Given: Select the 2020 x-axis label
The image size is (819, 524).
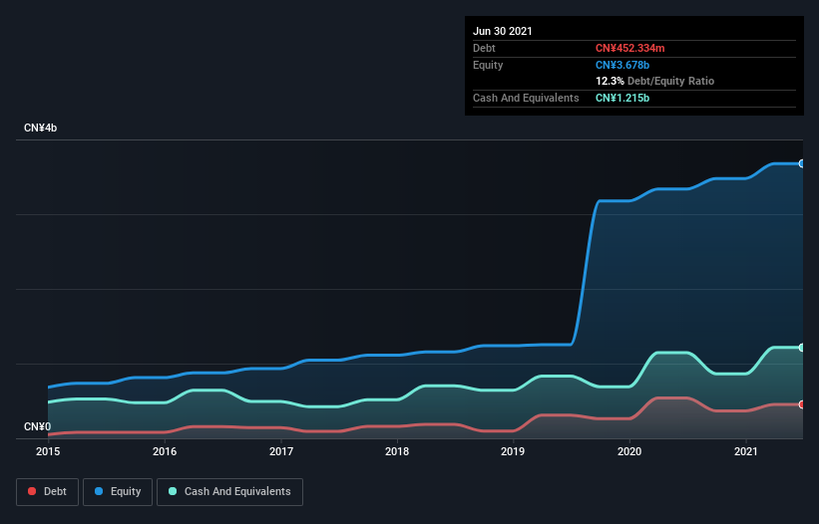Looking at the screenshot, I should pyautogui.click(x=629, y=451).
